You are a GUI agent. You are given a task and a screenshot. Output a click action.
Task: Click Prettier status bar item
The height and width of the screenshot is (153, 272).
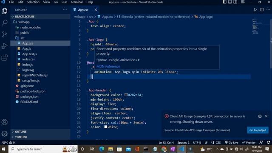(x=249, y=142)
